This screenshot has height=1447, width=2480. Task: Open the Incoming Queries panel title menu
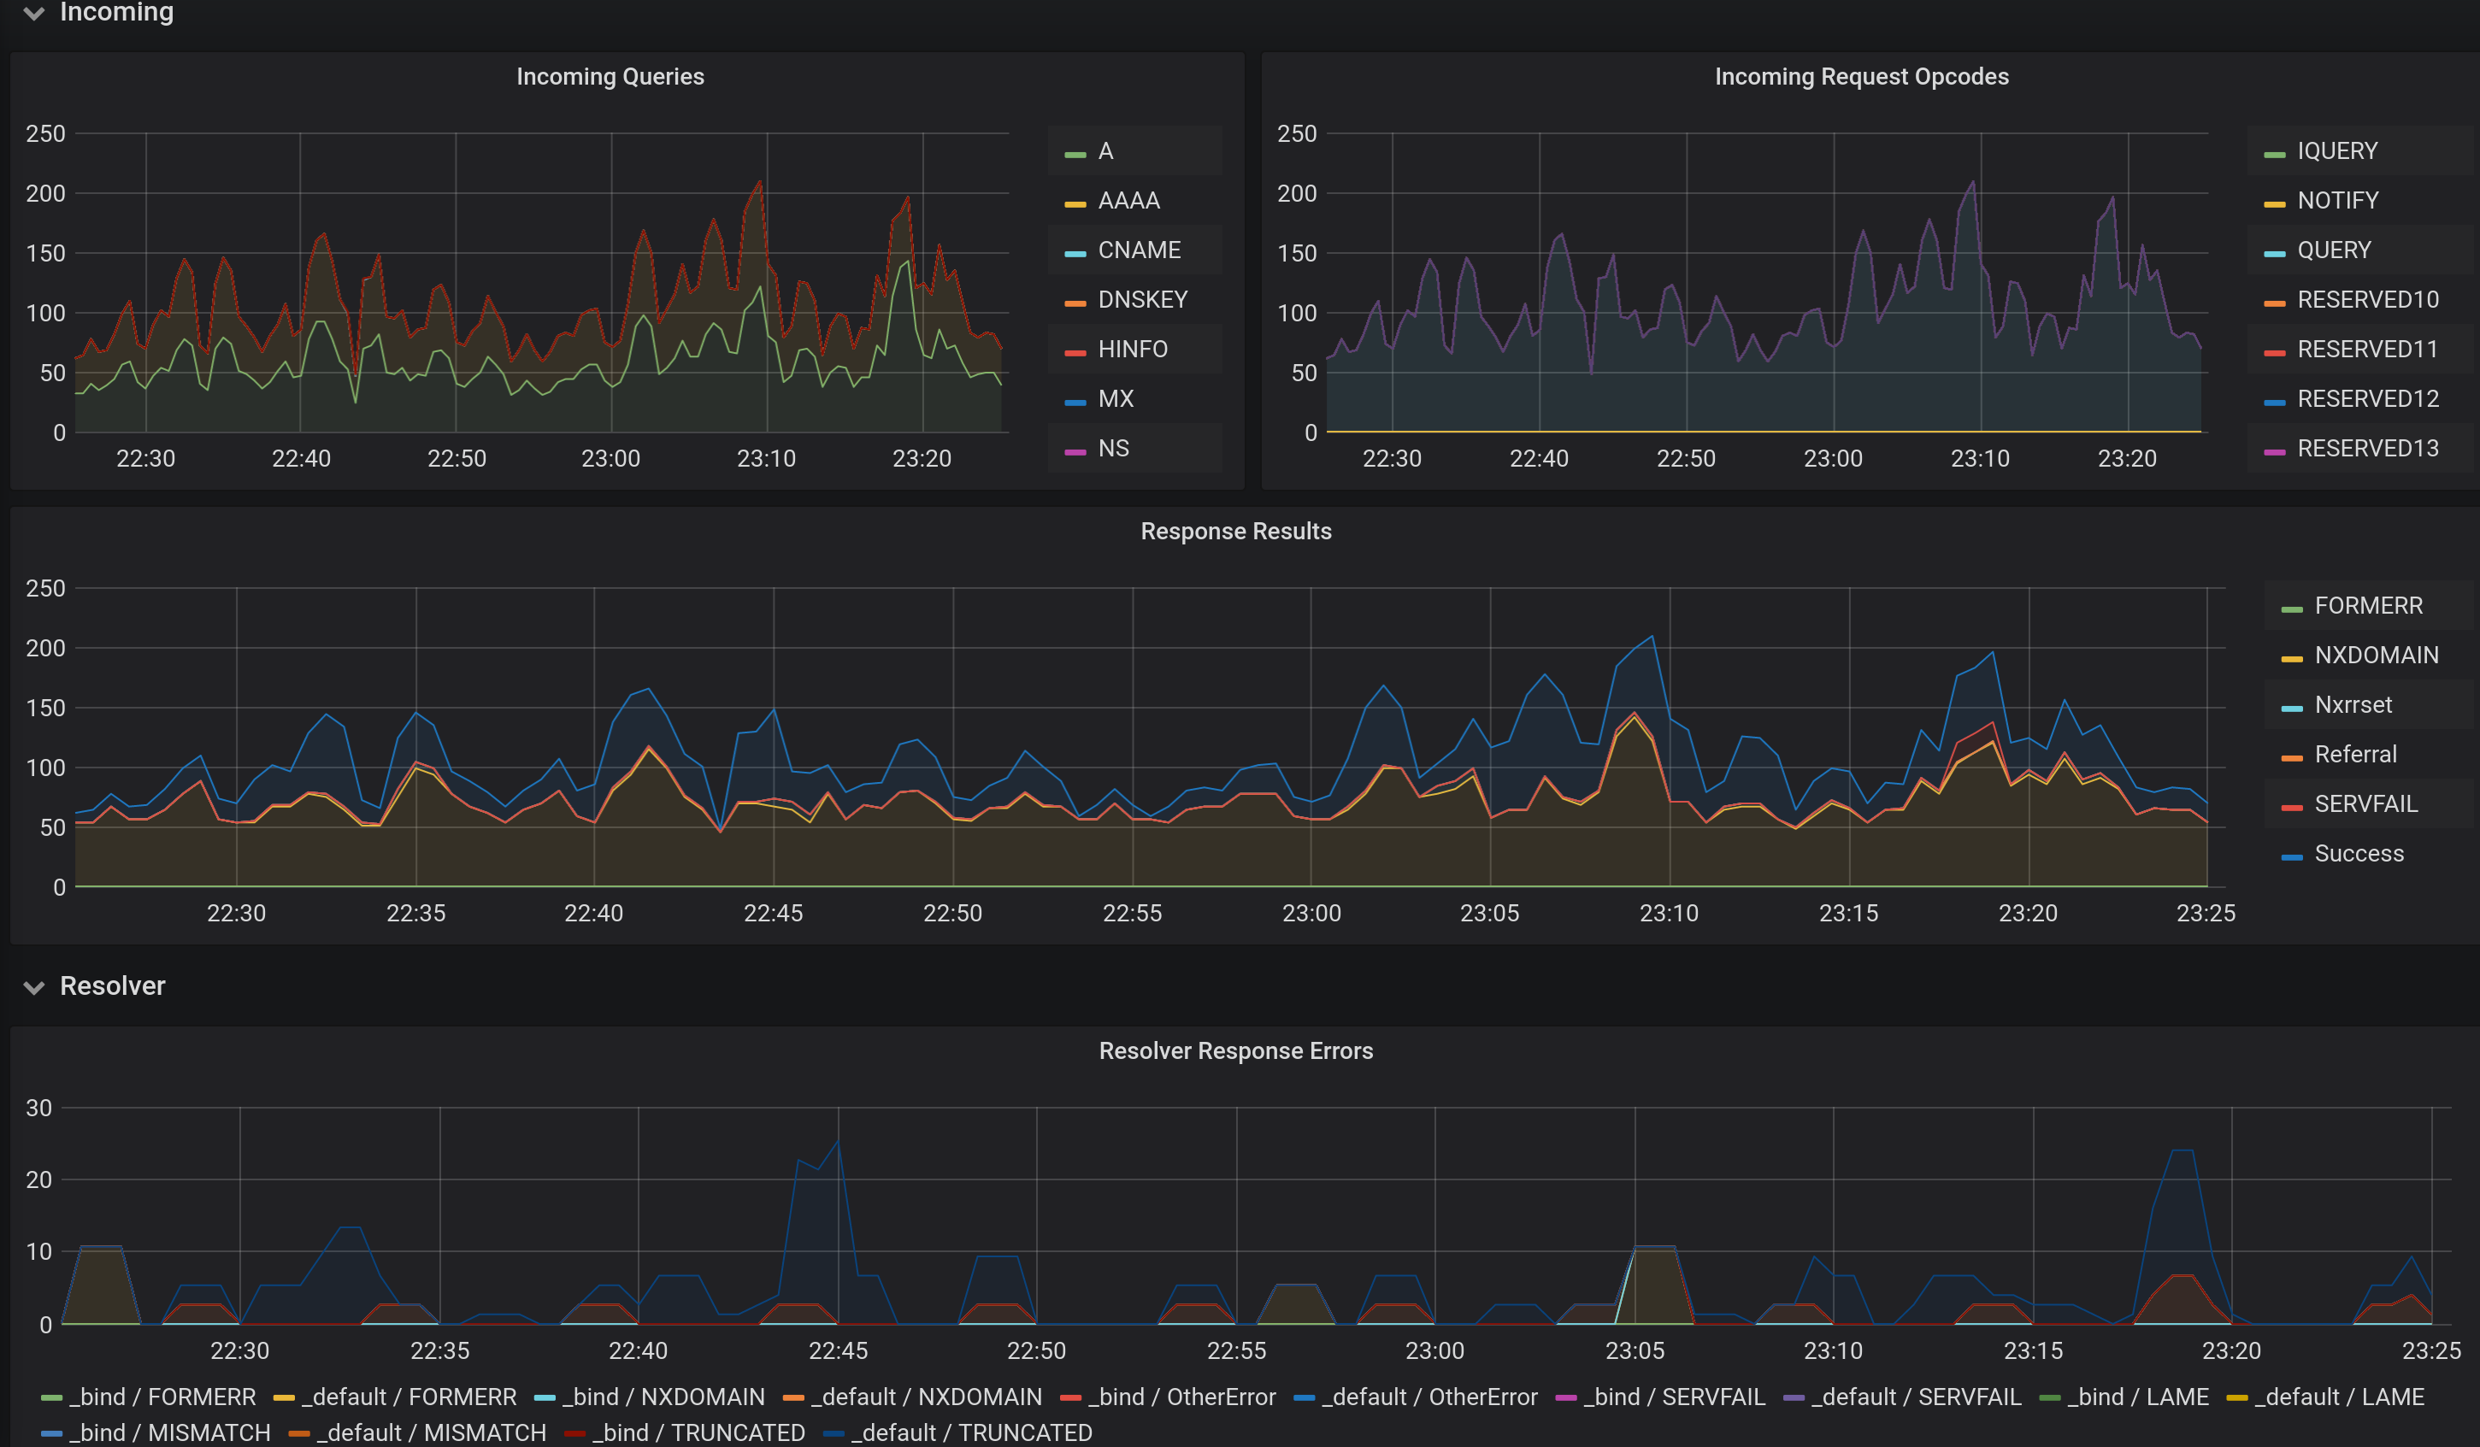tap(610, 77)
